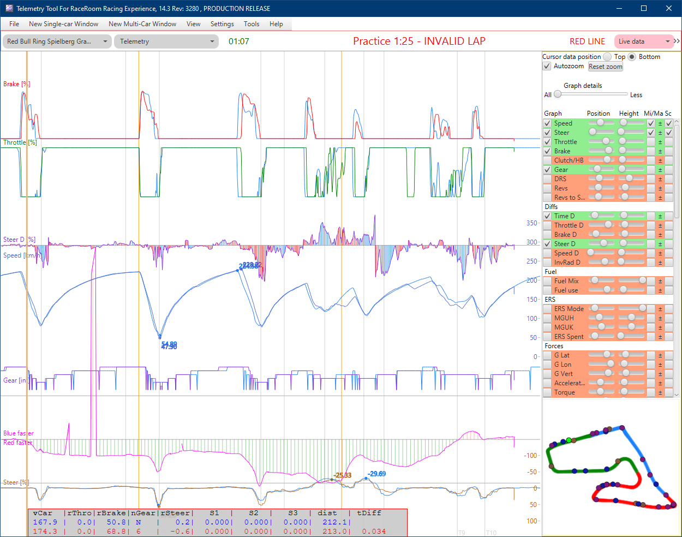Click the graph list scrollbar down arrow

677,394
